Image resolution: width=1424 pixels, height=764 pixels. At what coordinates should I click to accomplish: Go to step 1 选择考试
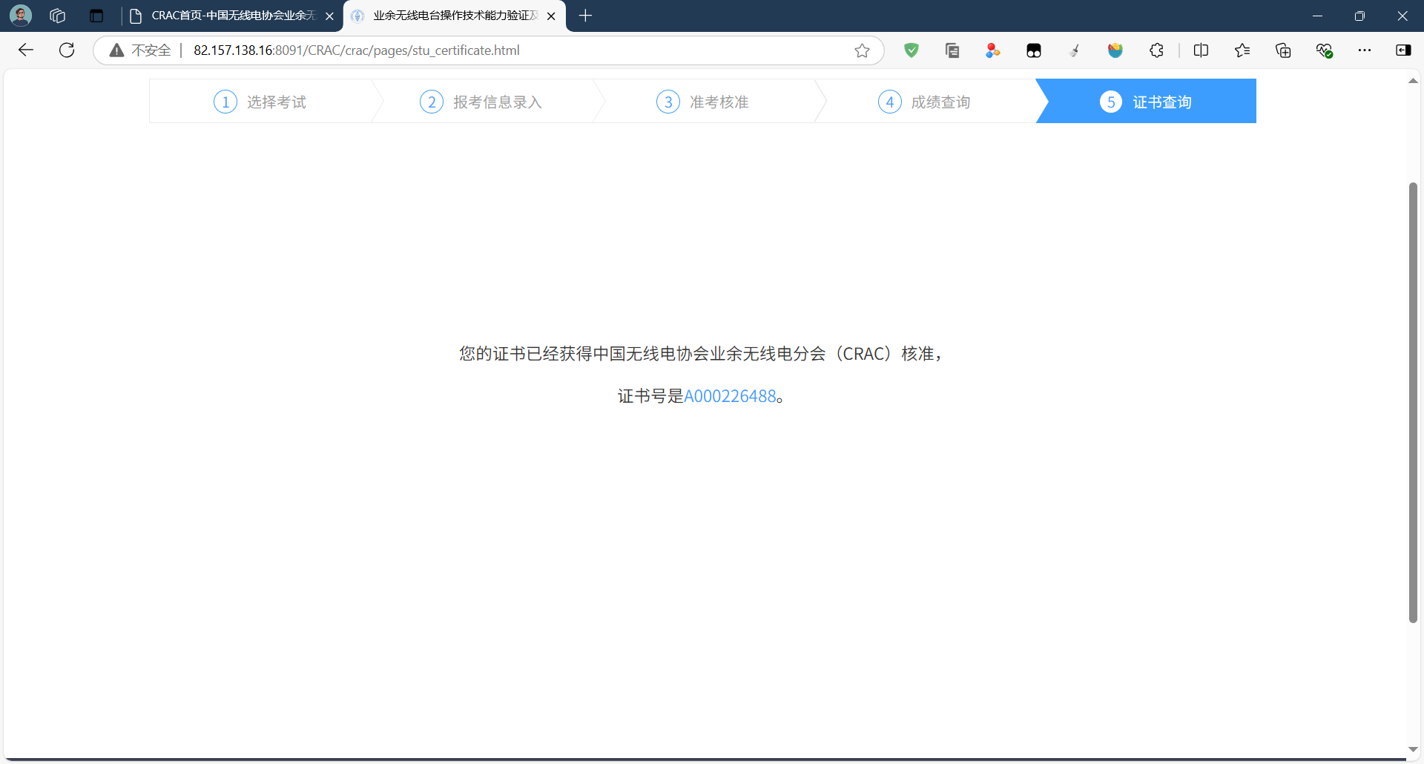click(260, 102)
